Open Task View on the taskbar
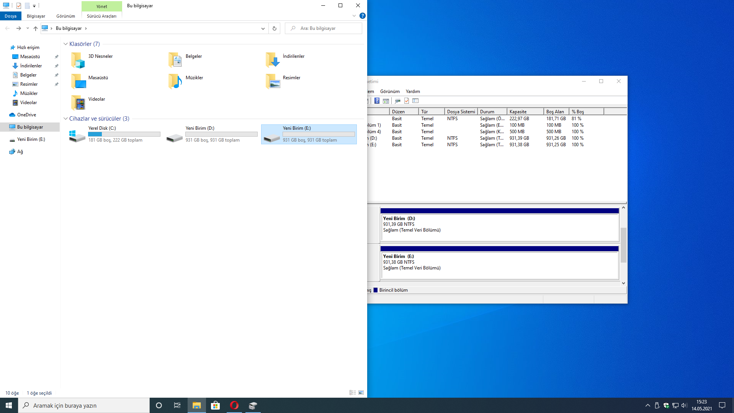Viewport: 734px width, 413px height. tap(177, 405)
